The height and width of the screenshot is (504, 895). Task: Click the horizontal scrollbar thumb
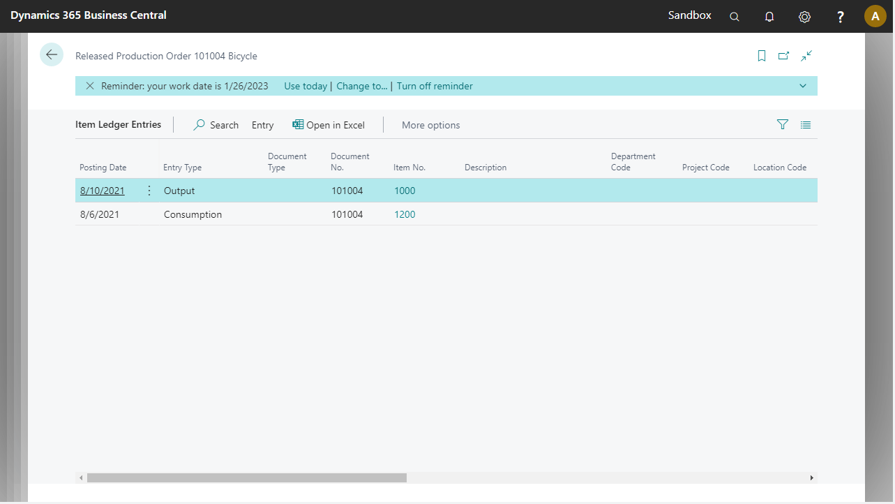(x=247, y=477)
